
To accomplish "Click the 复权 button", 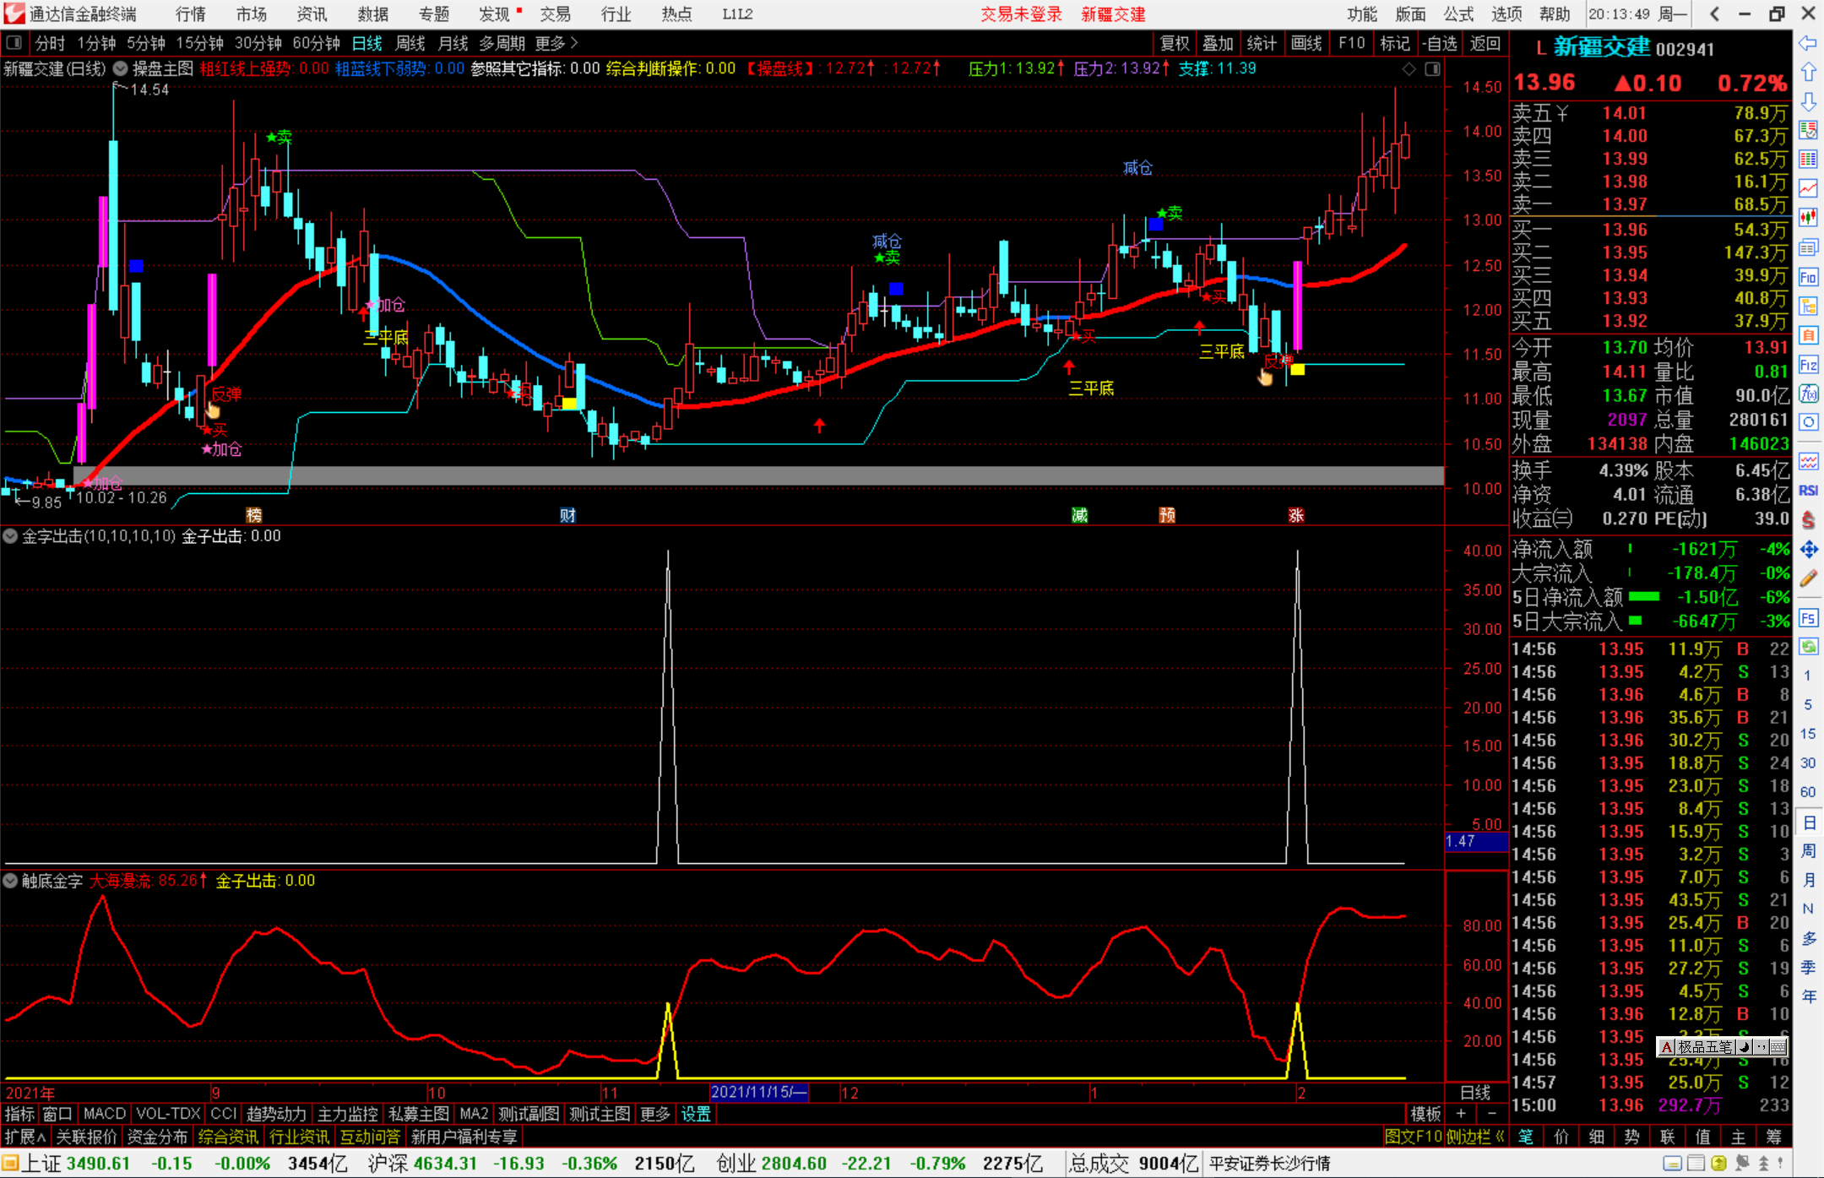I will (x=1175, y=43).
